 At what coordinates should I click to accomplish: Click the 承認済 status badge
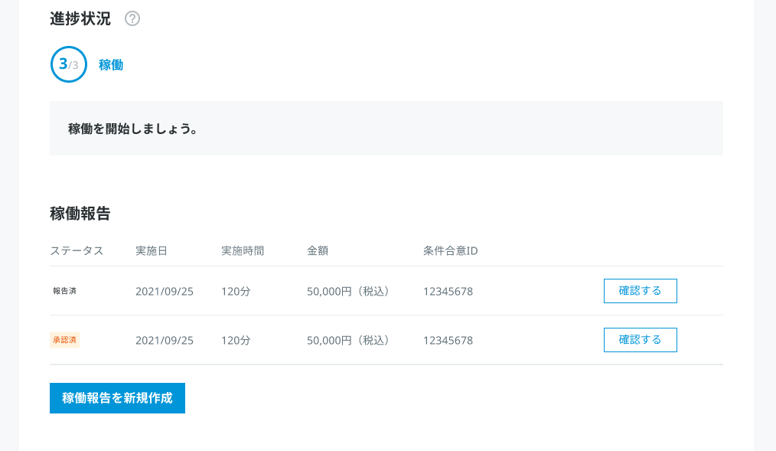coord(64,340)
